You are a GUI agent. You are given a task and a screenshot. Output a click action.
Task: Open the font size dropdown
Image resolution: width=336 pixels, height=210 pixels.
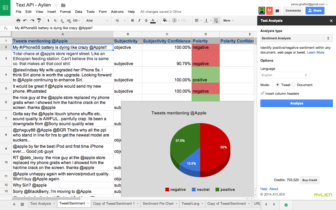click(119, 20)
